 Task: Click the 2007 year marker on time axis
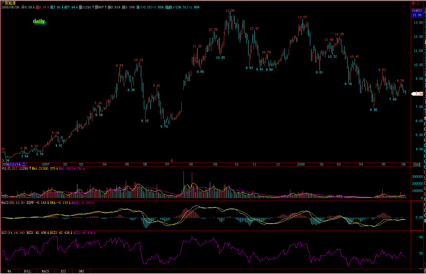coord(46,164)
